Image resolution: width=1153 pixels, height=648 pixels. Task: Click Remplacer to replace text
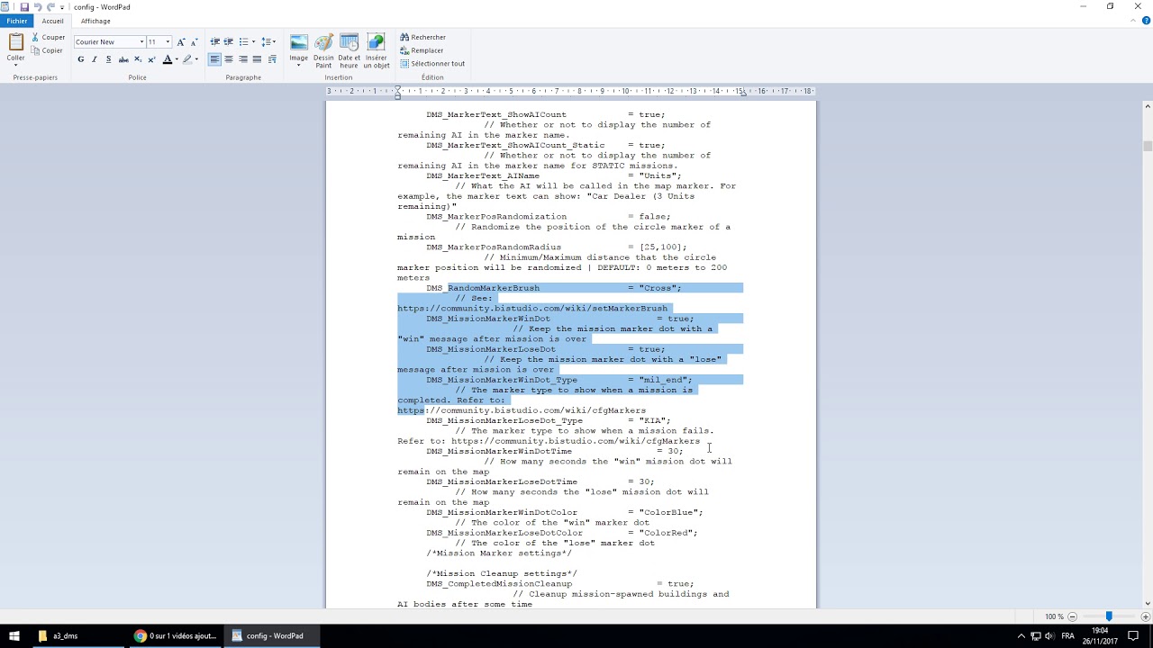click(422, 50)
